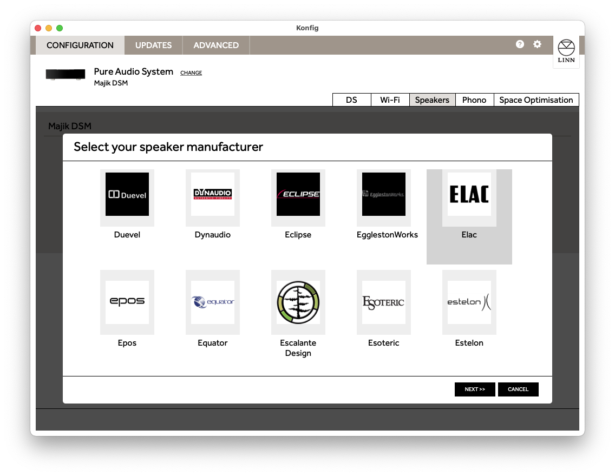Click the EgglestonWorks name label

[387, 235]
